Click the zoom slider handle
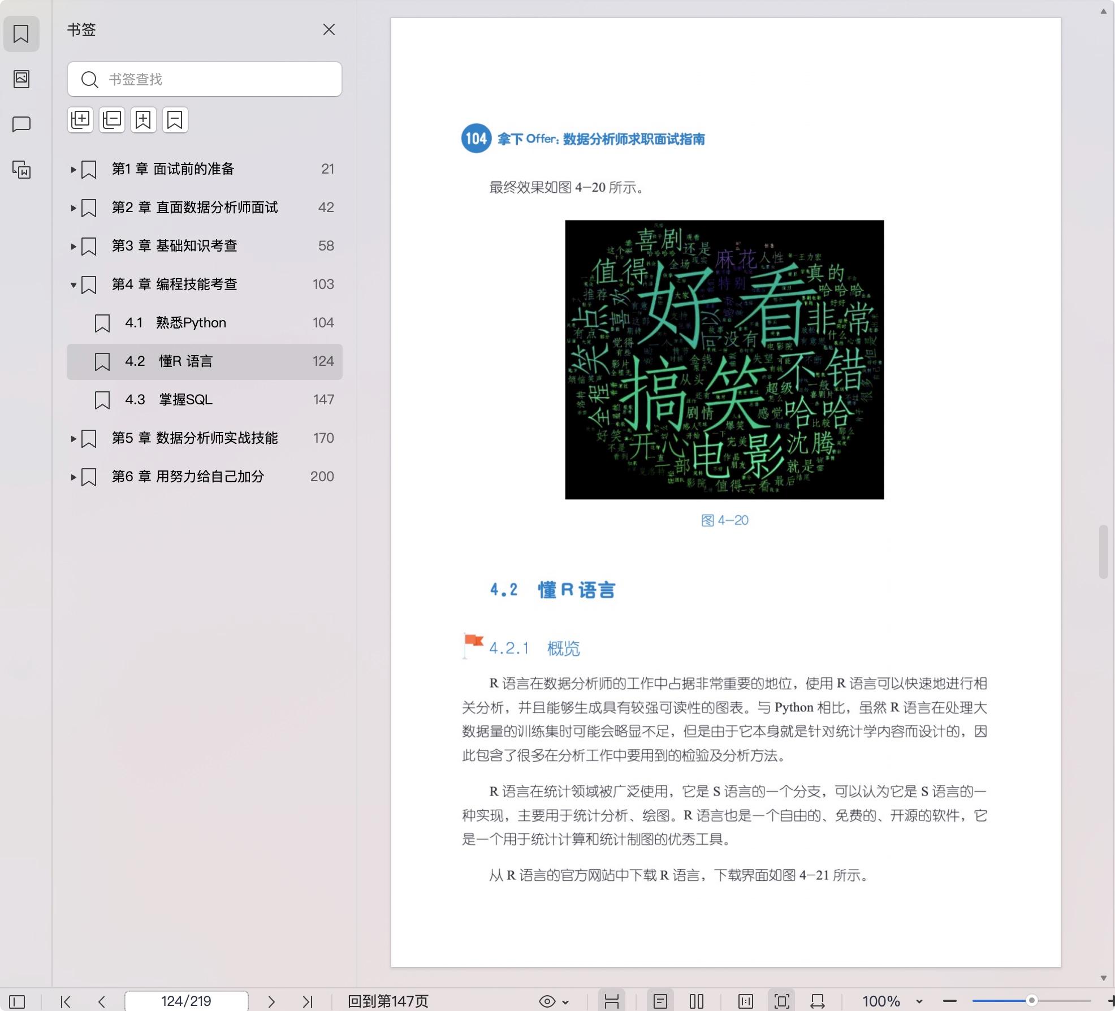Screen dimensions: 1115x1011 point(1032,1001)
